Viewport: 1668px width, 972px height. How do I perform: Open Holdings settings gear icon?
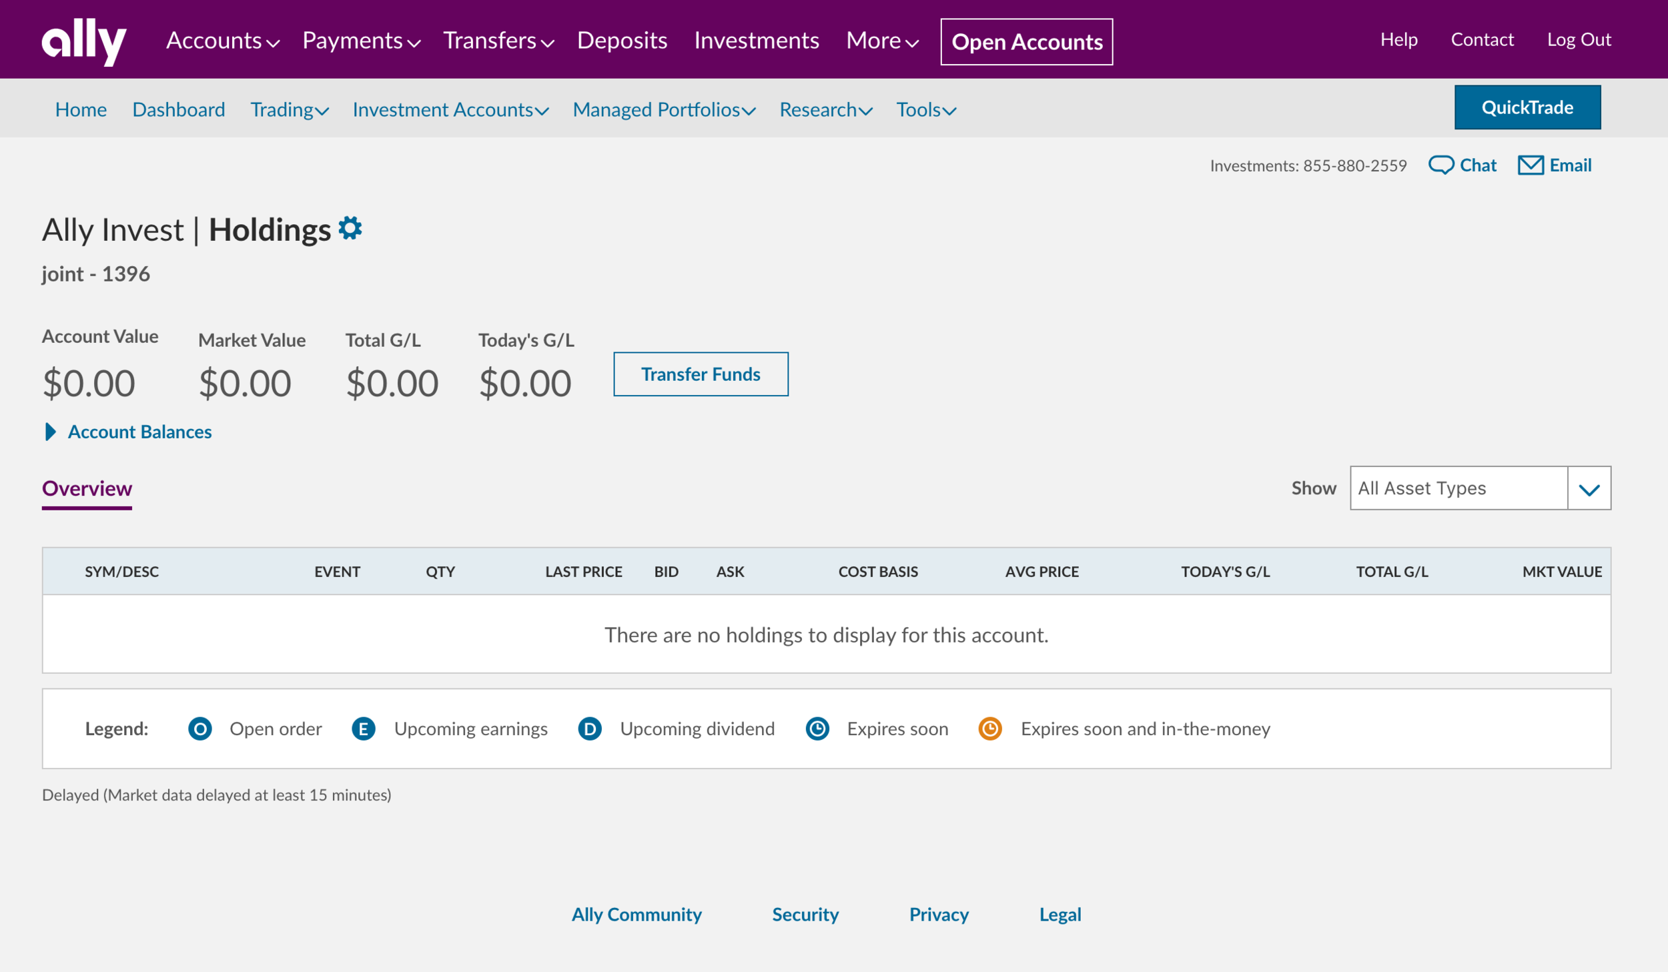click(350, 229)
